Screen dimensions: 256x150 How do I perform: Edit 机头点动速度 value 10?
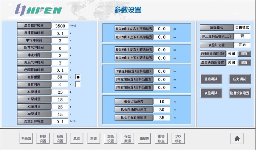(162, 102)
